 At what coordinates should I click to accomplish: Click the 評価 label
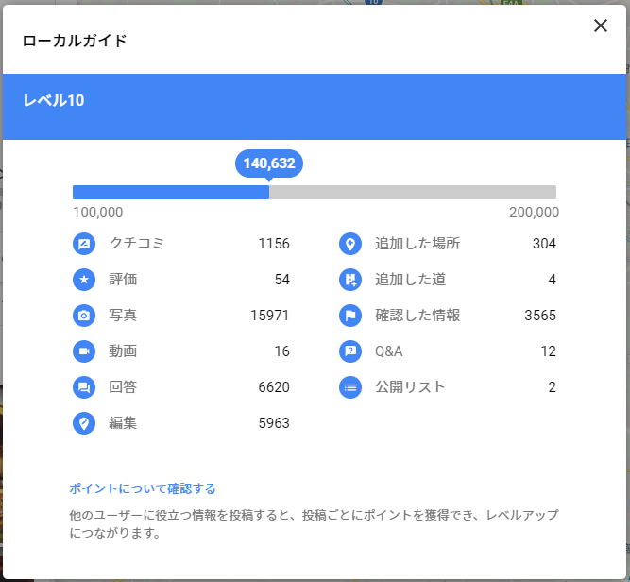point(123,280)
